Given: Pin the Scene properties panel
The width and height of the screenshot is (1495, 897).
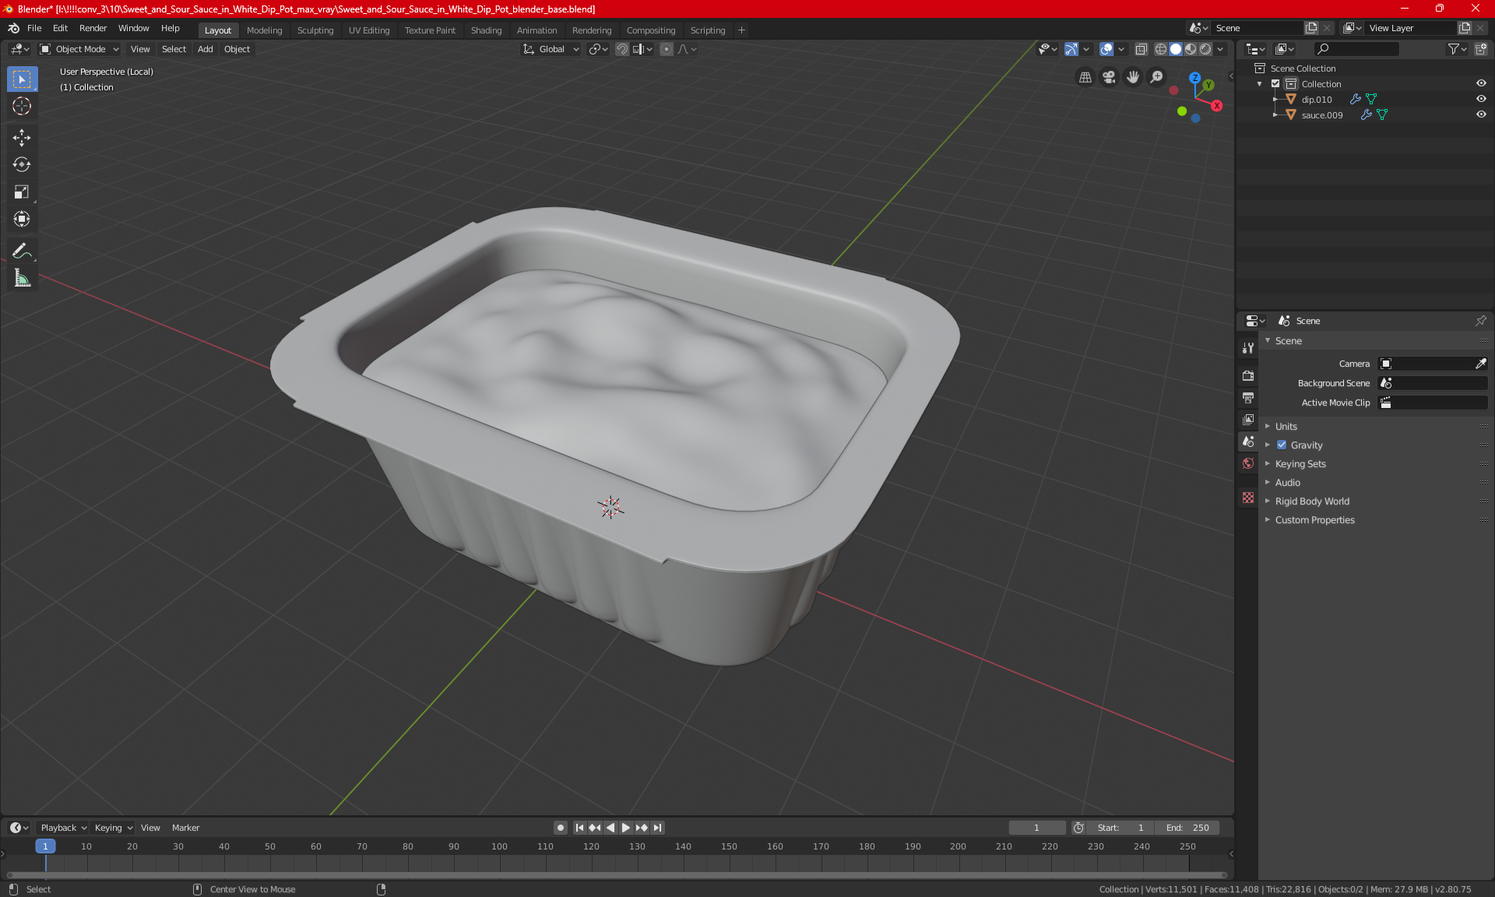Looking at the screenshot, I should pos(1480,321).
